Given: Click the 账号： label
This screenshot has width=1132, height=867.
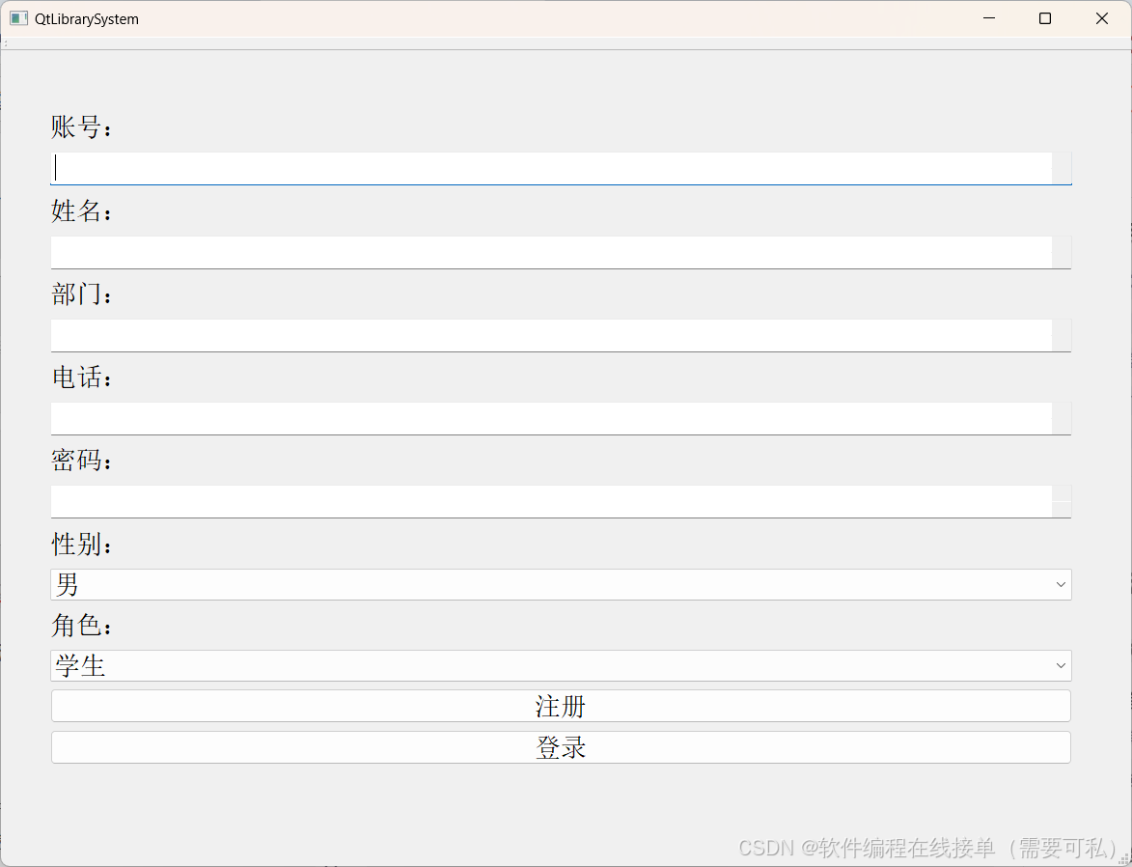Looking at the screenshot, I should coord(82,127).
